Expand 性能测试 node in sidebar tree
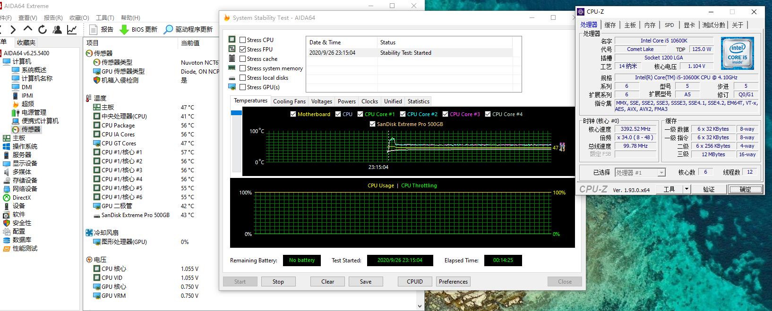Screen dimensions: 772x311 click(25, 248)
